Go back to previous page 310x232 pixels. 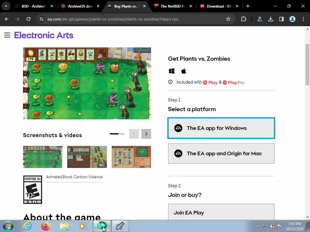tap(7, 19)
